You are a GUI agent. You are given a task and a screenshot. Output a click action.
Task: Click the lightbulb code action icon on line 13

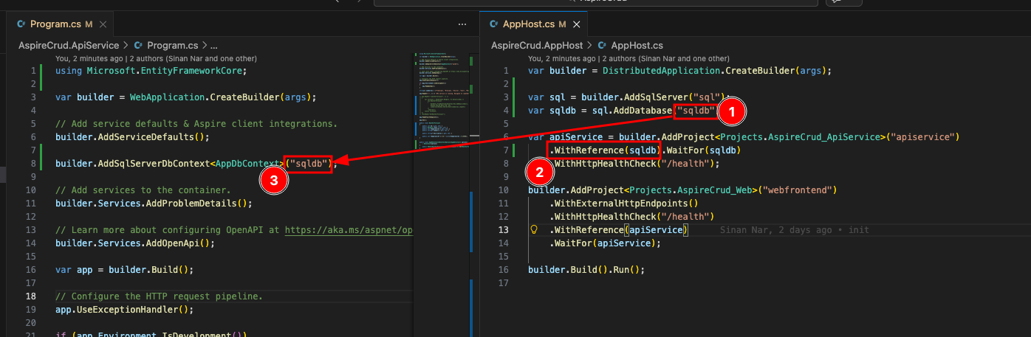pos(533,230)
